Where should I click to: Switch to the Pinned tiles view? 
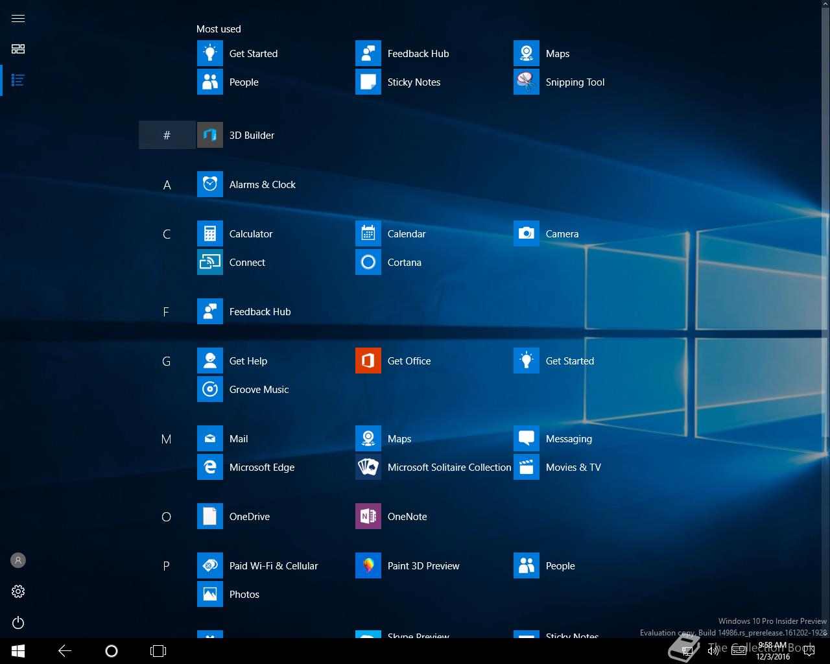pos(18,49)
